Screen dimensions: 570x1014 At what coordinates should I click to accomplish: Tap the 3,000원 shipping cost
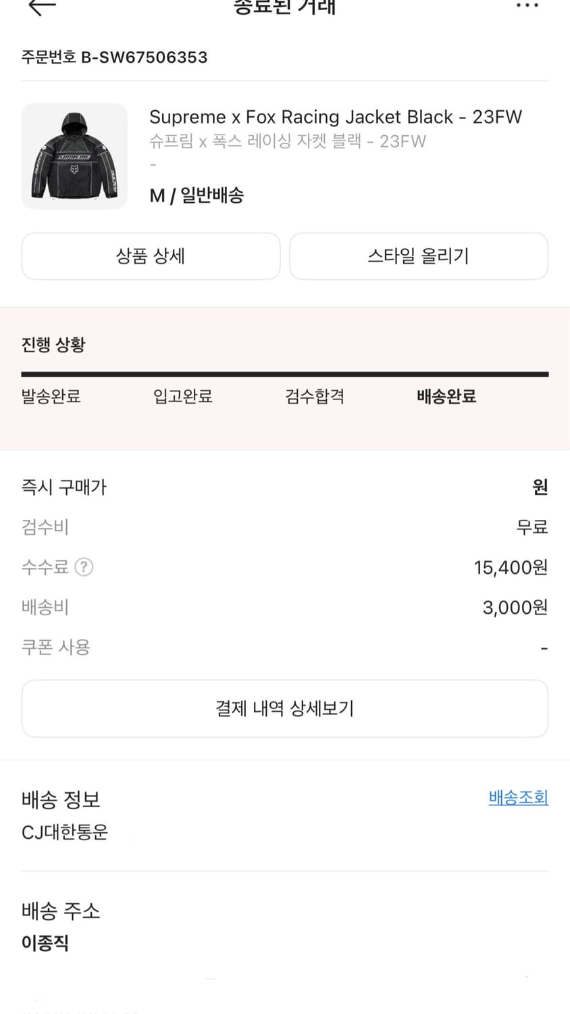click(x=515, y=608)
